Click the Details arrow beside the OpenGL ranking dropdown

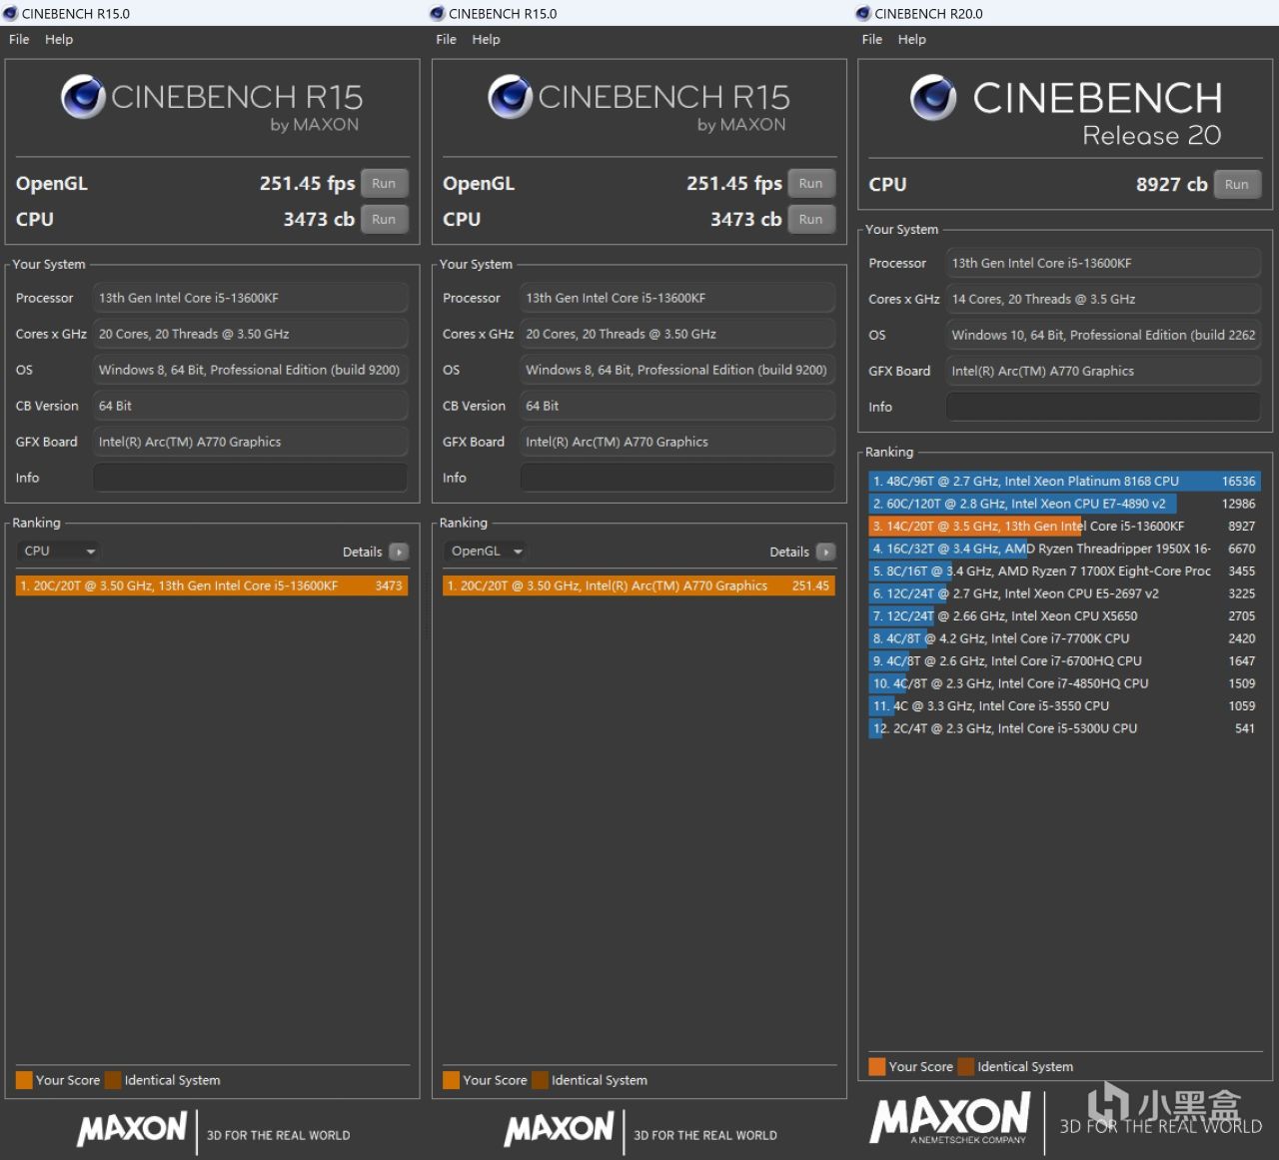coord(825,552)
